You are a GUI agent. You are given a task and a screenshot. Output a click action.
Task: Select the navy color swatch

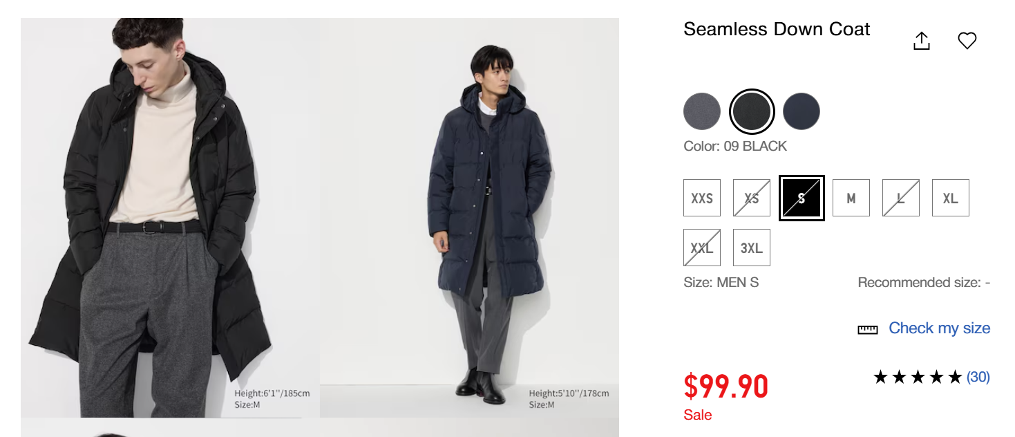coord(801,111)
